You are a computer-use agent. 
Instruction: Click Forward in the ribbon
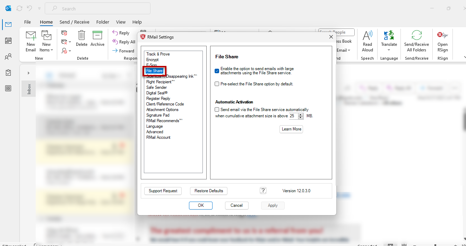point(123,51)
